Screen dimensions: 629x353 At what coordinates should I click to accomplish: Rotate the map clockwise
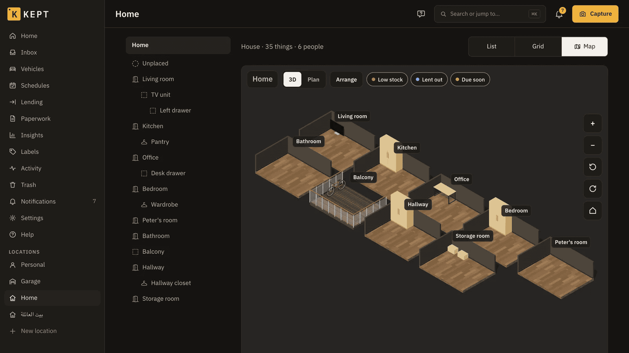592,189
